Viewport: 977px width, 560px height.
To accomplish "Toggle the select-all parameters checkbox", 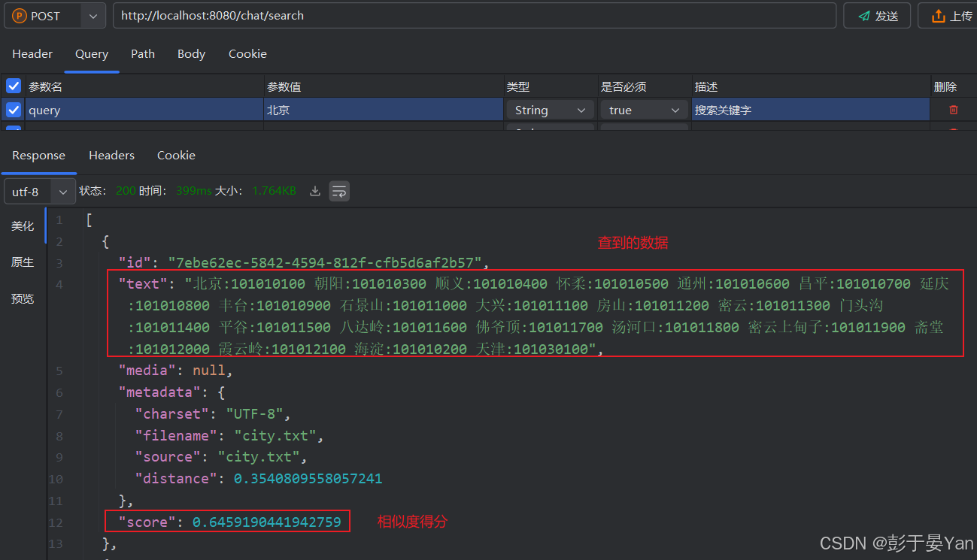I will pyautogui.click(x=14, y=86).
